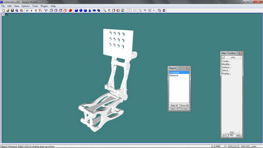Toggle the SEL mode button
The image size is (263, 148).
coord(231,135)
